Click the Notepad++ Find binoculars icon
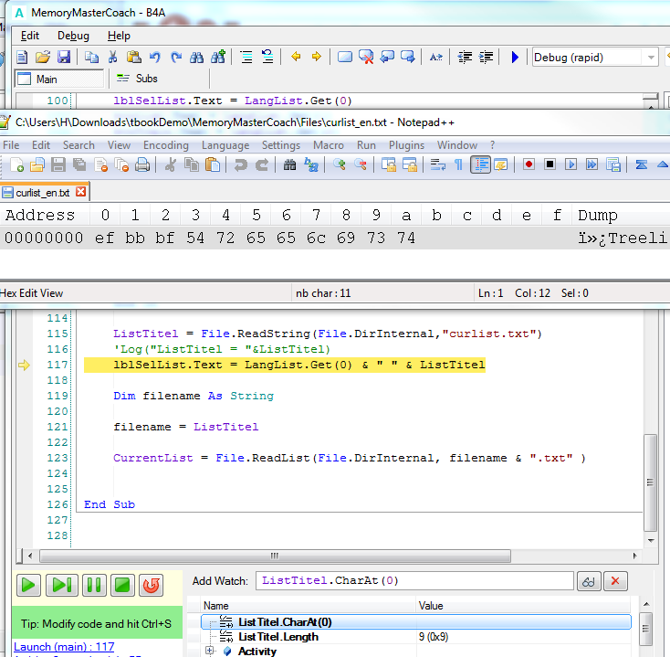Image resolution: width=670 pixels, height=657 pixels. [x=289, y=164]
